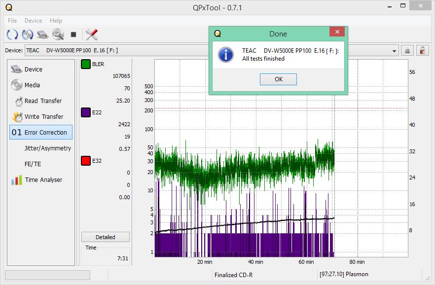The image size is (435, 285).
Task: Open the Jitter/Asymmetry page
Action: click(x=41, y=148)
